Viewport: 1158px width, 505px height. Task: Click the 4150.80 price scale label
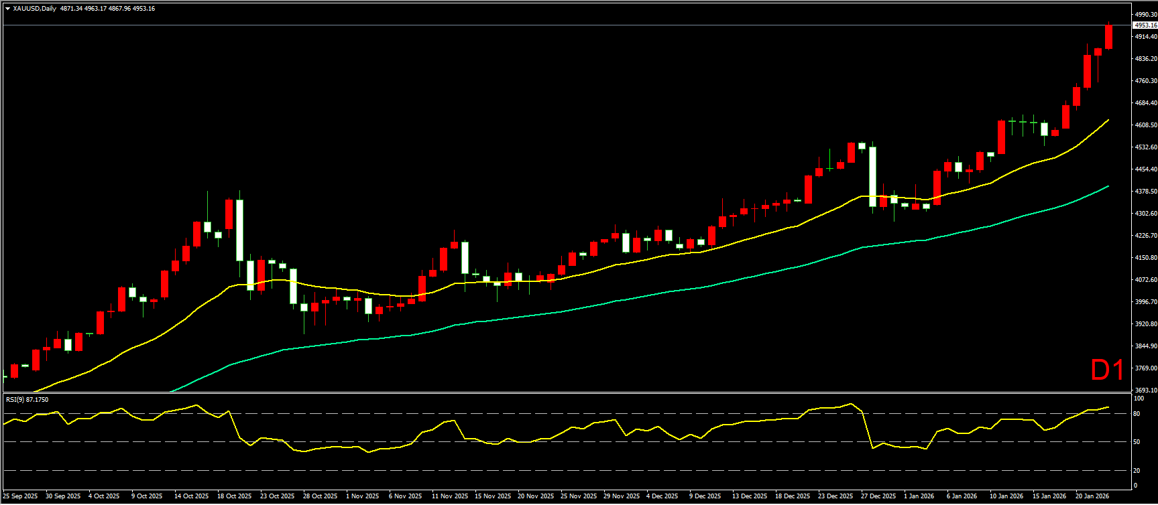pos(1145,258)
